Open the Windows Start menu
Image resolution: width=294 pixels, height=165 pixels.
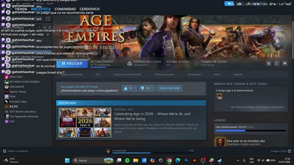(x=67, y=160)
